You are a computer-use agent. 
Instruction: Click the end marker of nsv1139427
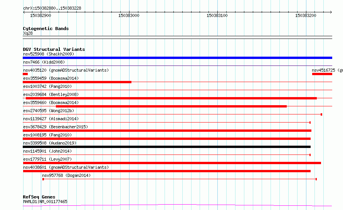pos(310,123)
